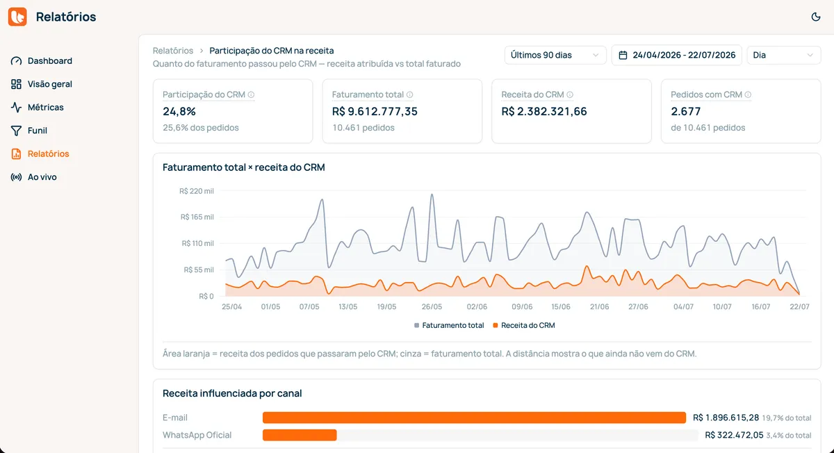Click the WhatsApp Oficial channel label
The height and width of the screenshot is (453, 834).
[197, 435]
